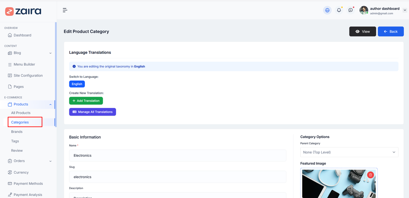Expand the Orders submenu
The width and height of the screenshot is (409, 198).
tap(50, 161)
